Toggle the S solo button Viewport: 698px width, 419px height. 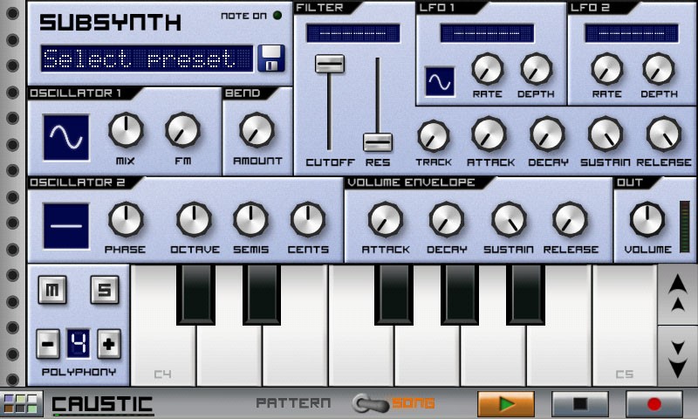point(104,291)
